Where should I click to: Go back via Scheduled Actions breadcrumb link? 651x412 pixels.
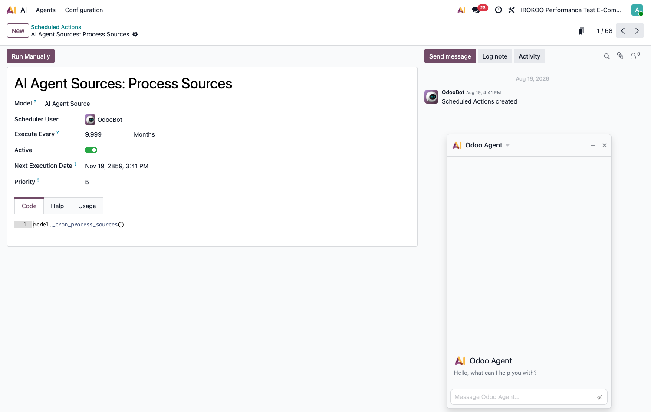click(56, 27)
